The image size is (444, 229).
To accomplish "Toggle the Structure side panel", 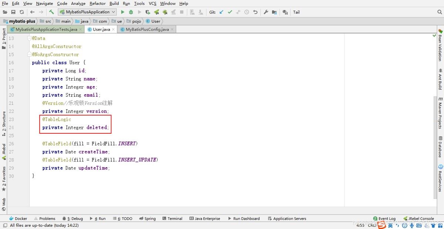I will (4, 122).
